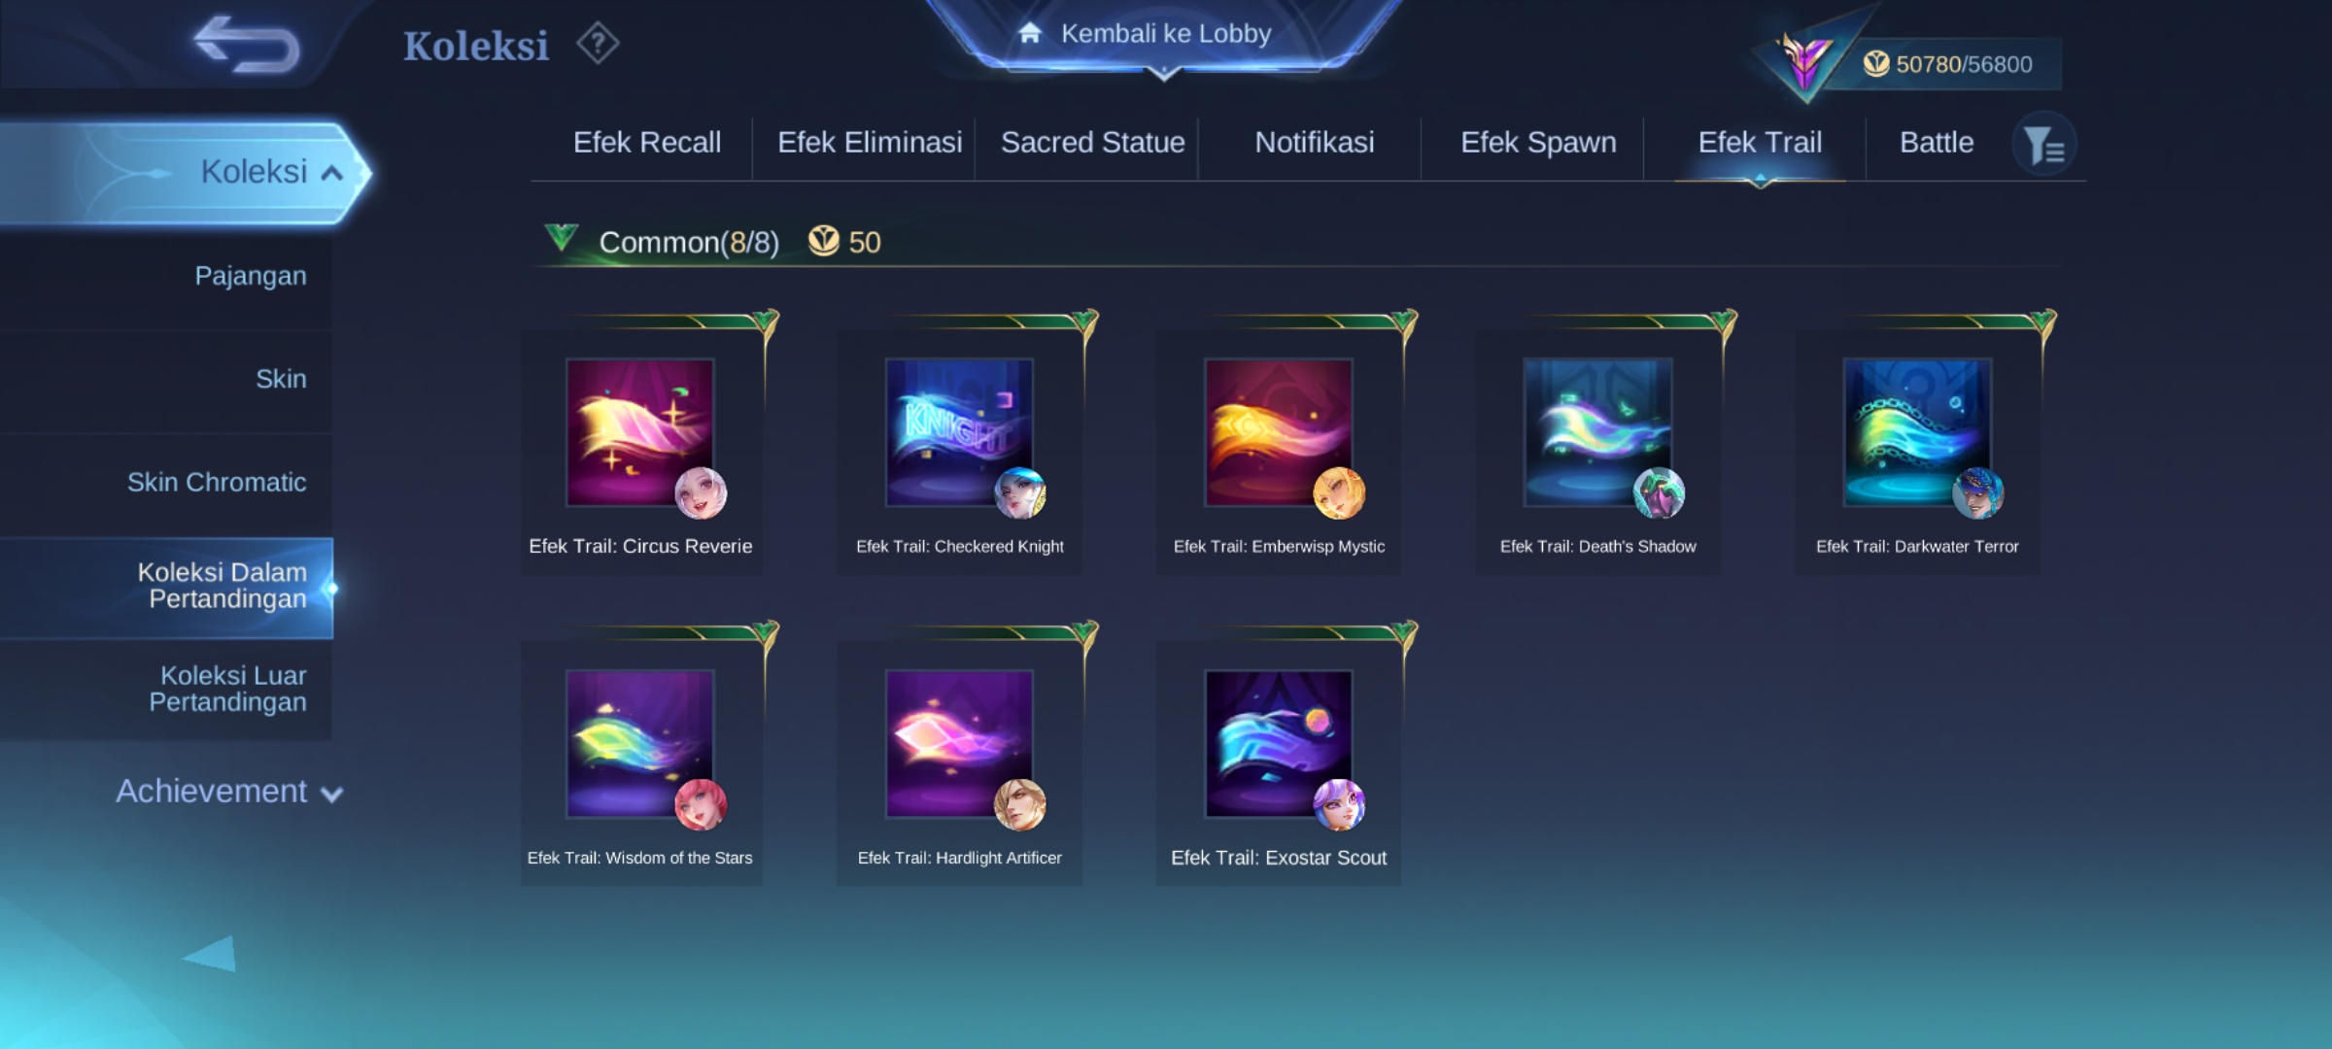The image size is (2332, 1049).
Task: Click hero avatar on Exostar Scout
Action: [1338, 804]
